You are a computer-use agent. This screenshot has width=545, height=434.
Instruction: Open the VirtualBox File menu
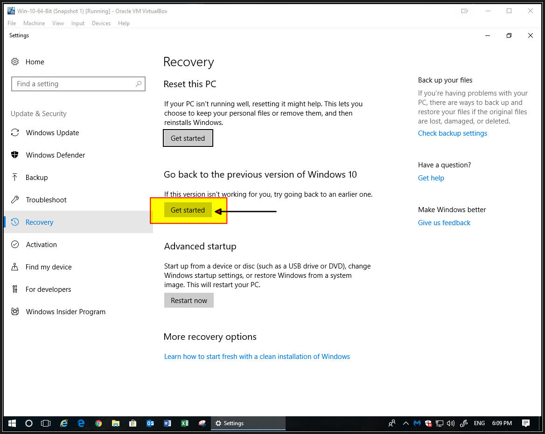pos(12,23)
